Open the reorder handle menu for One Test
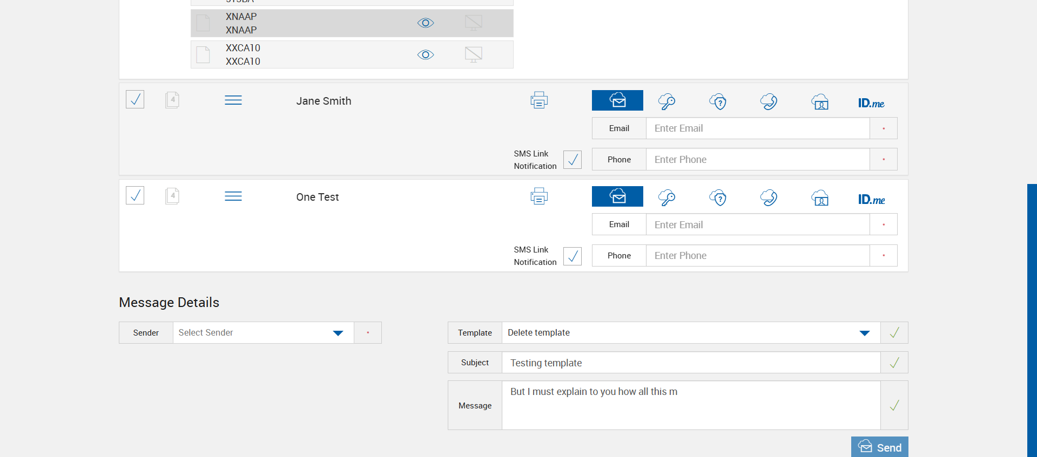 click(x=233, y=196)
